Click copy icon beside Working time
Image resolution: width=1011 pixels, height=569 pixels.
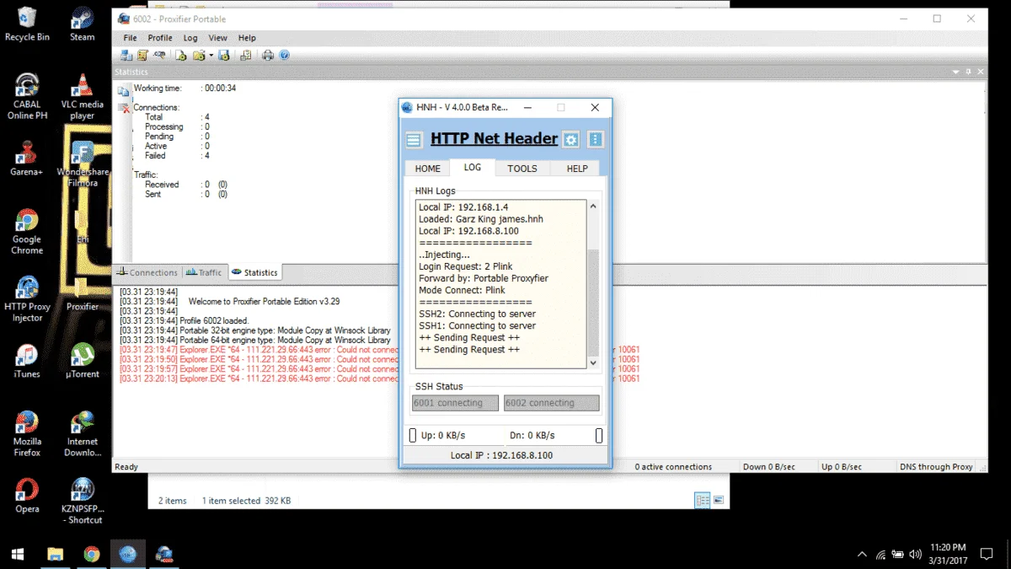123,90
